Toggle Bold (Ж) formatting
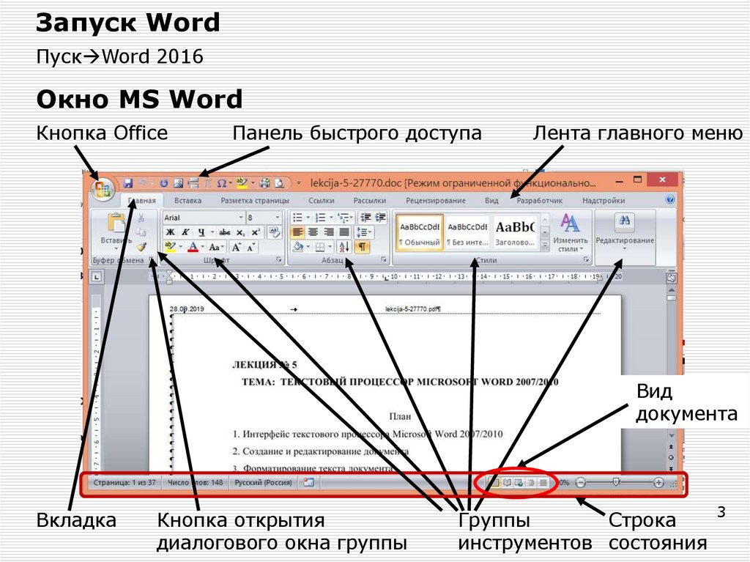Screen dimensions: 750x562 (170, 232)
